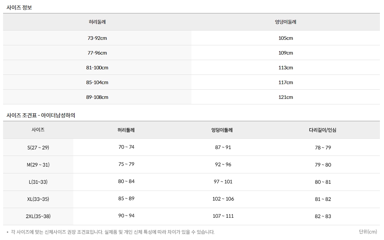Select the 105cm hip cell
Viewport: 384px width, 240px height.
pos(285,38)
